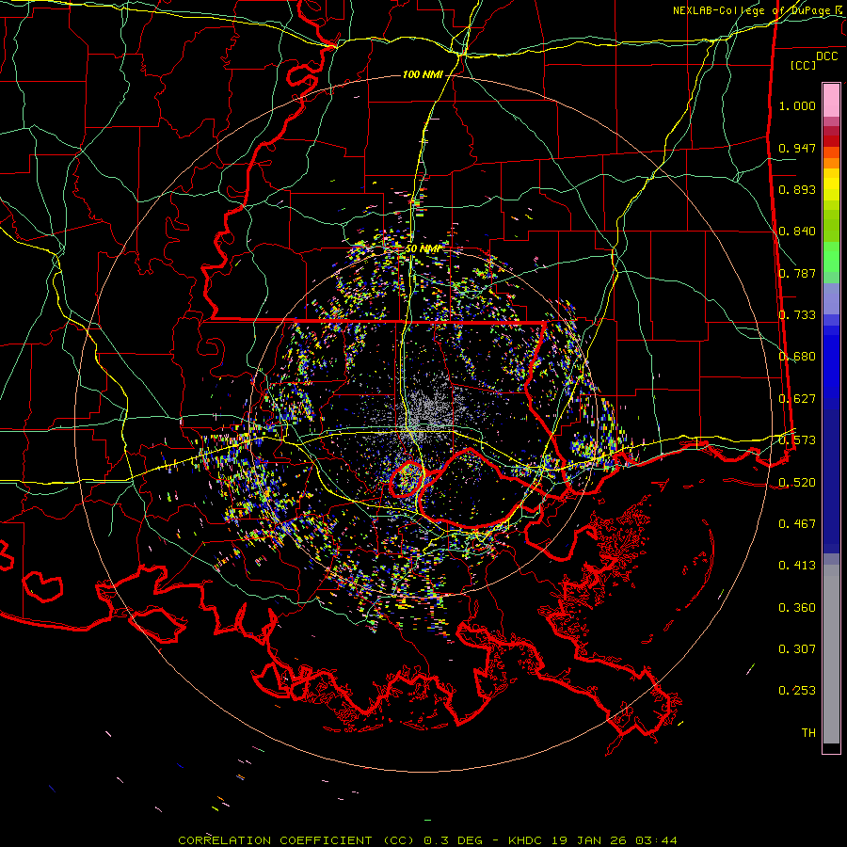Click the CORRELATION COEFFICIENT (CC) caption text

296,840
